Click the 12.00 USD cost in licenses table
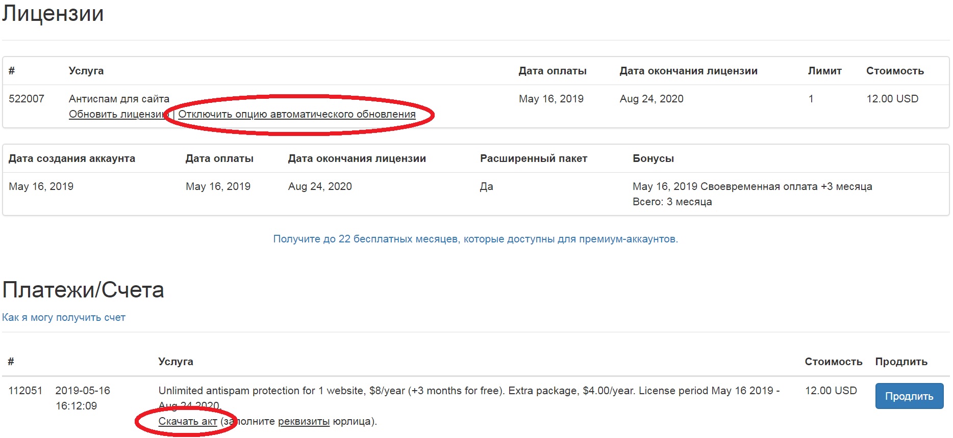Image resolution: width=953 pixels, height=438 pixels. [x=892, y=99]
